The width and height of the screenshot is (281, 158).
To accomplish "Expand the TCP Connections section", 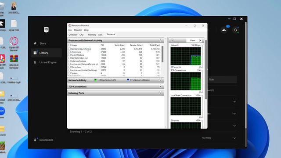I will click(x=160, y=86).
